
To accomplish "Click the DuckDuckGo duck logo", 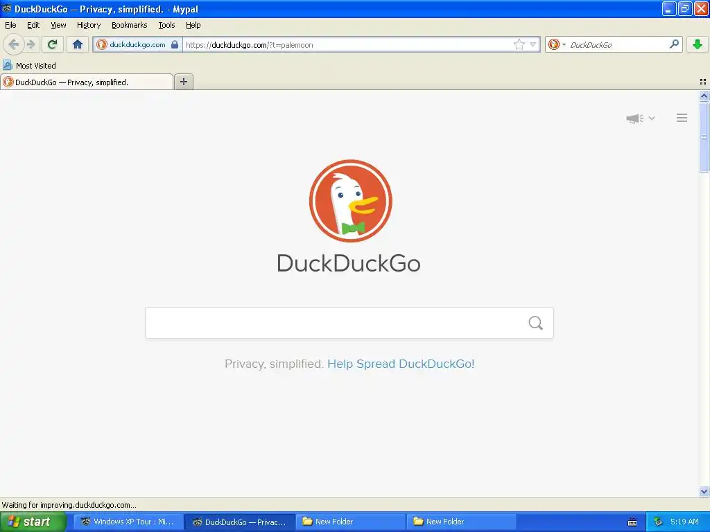I will 350,201.
